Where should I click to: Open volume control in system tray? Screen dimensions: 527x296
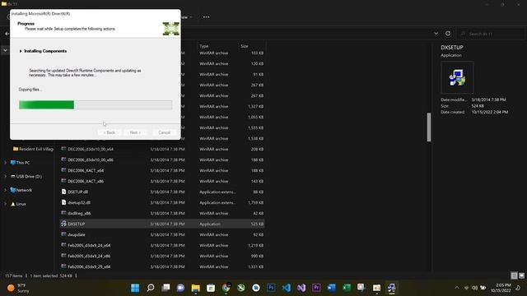tap(474, 288)
